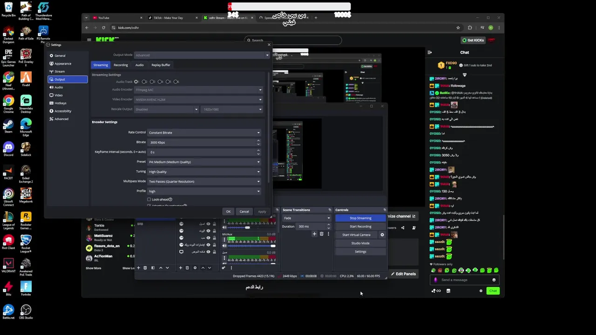Toggle lock on bottom source row
The image size is (596, 335).
click(x=214, y=252)
